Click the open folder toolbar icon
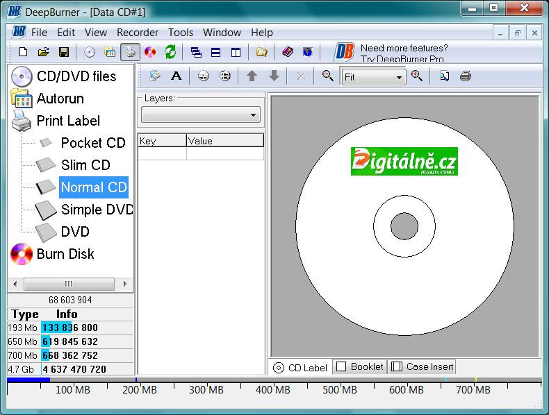The image size is (549, 415). pyautogui.click(x=43, y=52)
